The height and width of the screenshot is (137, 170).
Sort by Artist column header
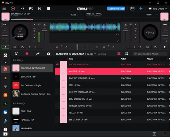coord(123,59)
